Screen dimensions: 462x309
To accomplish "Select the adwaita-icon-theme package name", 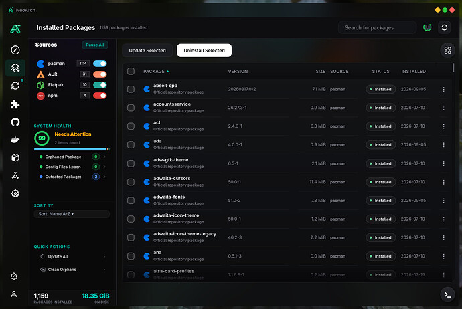I will (176, 215).
